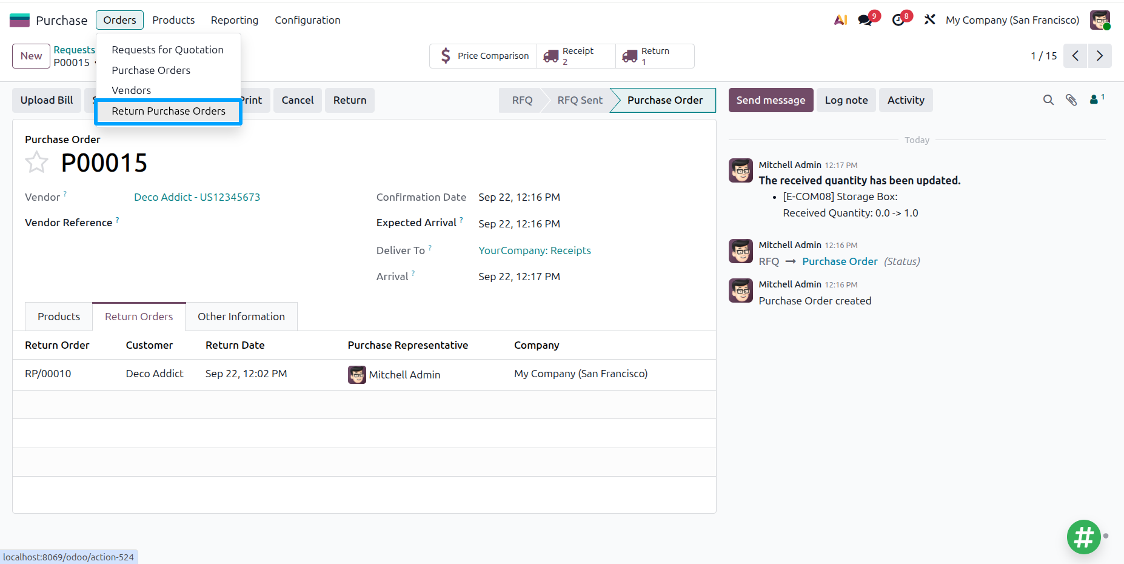This screenshot has height=564, width=1124.
Task: Show followers using the person icon
Action: point(1097,99)
